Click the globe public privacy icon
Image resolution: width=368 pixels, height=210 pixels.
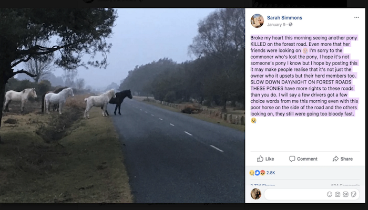291,25
